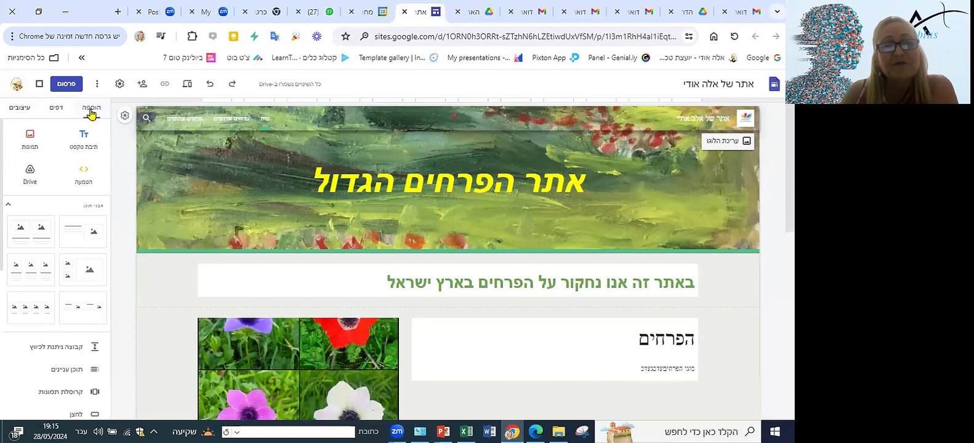Bookmark this page with the star icon

(345, 36)
